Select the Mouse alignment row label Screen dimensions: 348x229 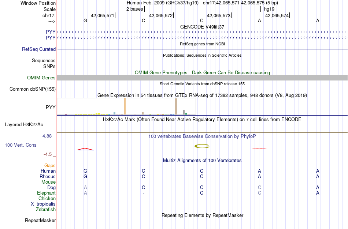tap(48, 182)
